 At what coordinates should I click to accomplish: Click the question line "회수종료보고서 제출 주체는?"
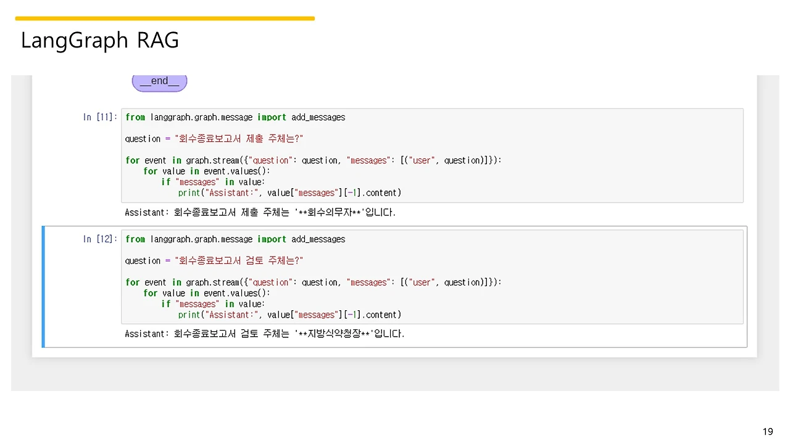(x=214, y=139)
